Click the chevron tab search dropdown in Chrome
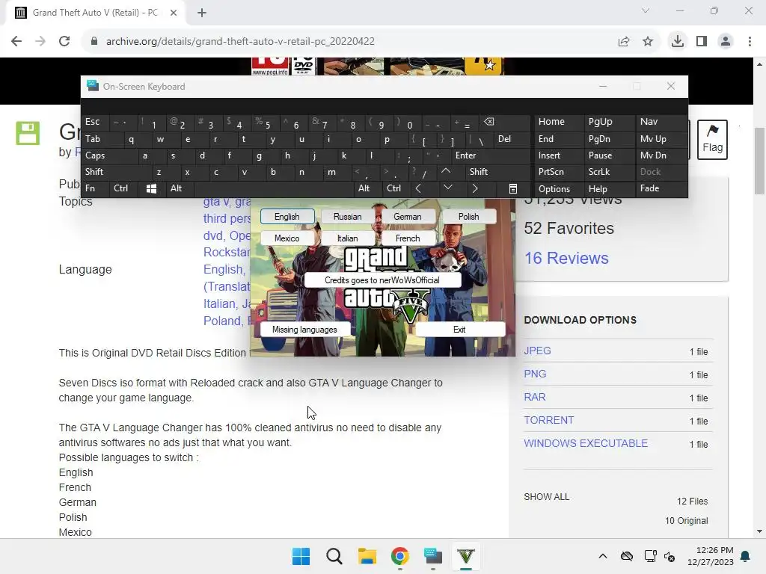 pos(646,10)
